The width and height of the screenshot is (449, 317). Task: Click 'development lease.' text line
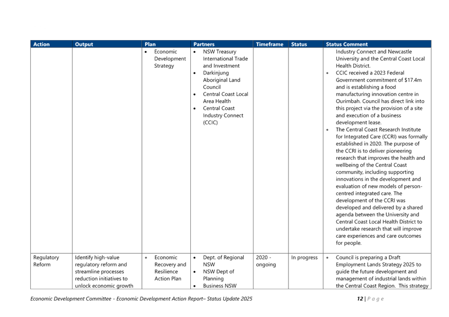click(x=358, y=122)
